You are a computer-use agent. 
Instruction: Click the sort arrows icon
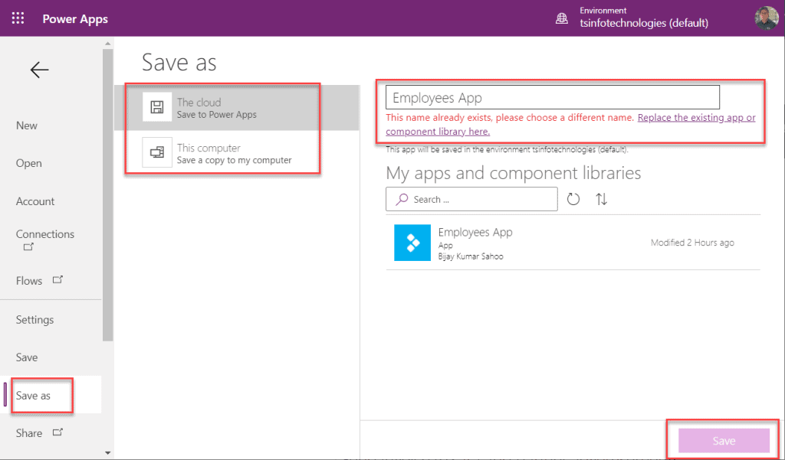click(601, 199)
